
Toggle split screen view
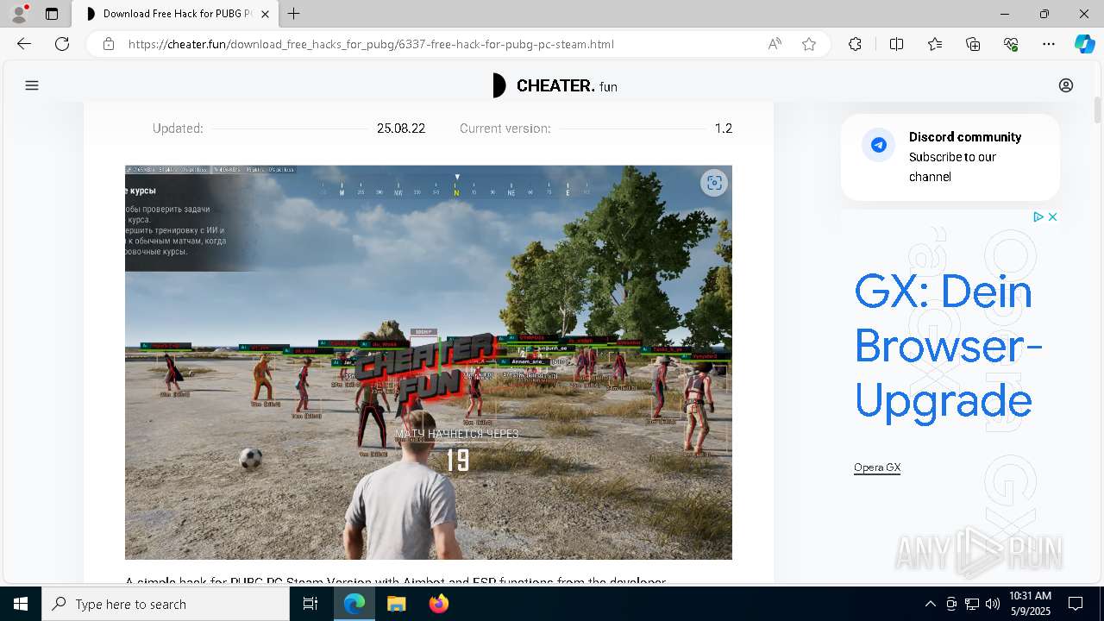tap(896, 44)
